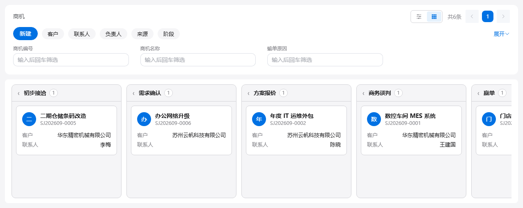Click the 新建 button

[x=25, y=34]
